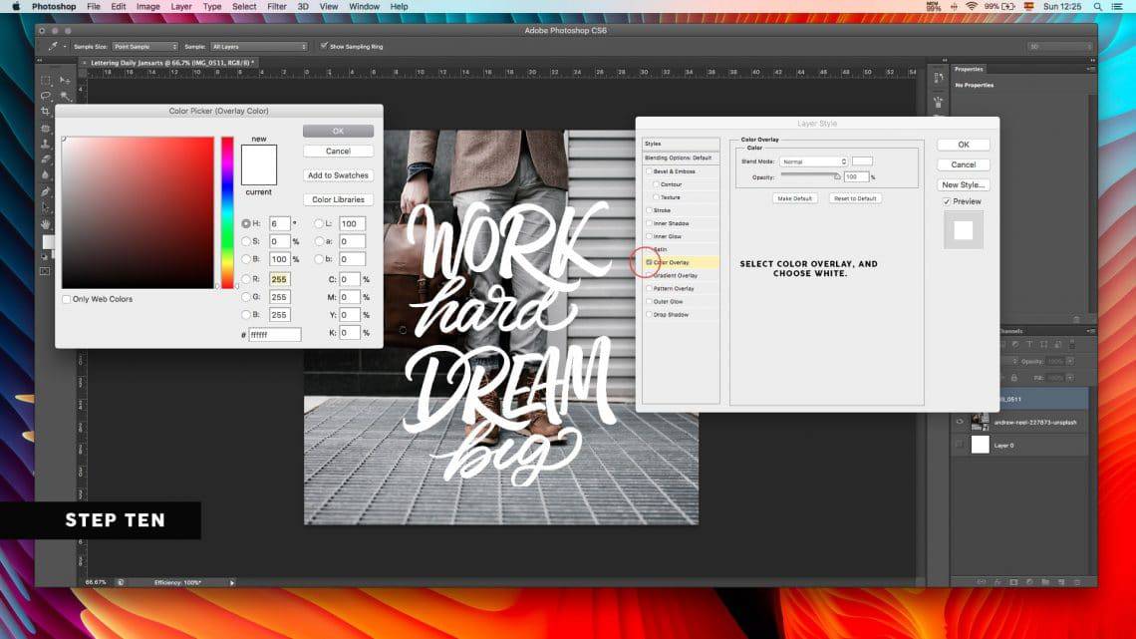Select the Eraser tool

click(46, 160)
